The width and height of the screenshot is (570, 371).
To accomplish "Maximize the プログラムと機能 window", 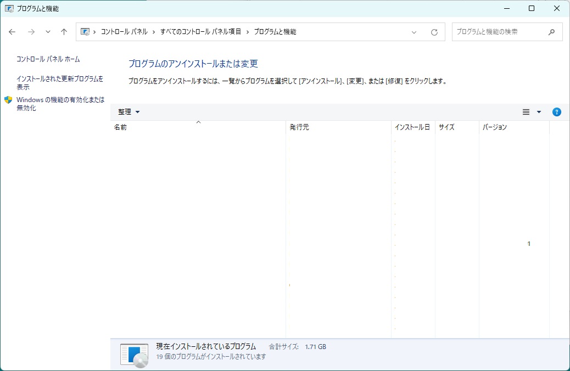I will (x=532, y=8).
